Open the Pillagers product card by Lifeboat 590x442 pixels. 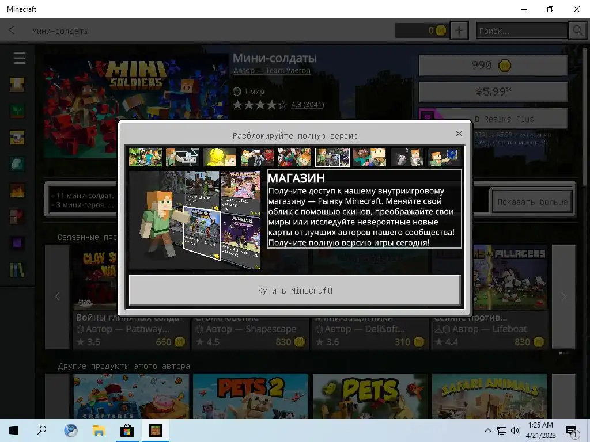click(490, 296)
